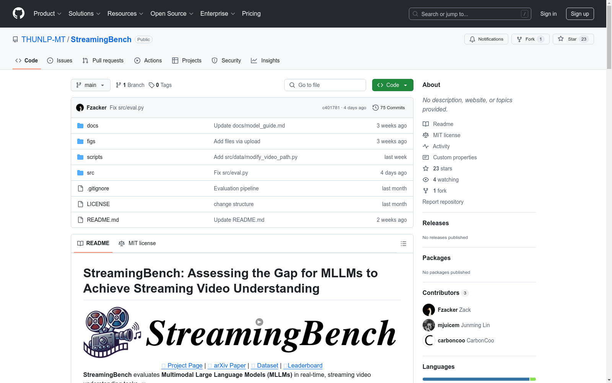This screenshot has height=383, width=612.
Task: Click the fork icon beside 1 fork
Action: [x=426, y=191]
